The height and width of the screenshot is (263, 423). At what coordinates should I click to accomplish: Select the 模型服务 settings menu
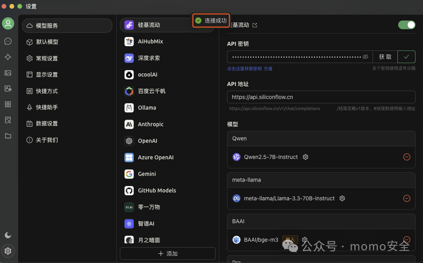67,26
